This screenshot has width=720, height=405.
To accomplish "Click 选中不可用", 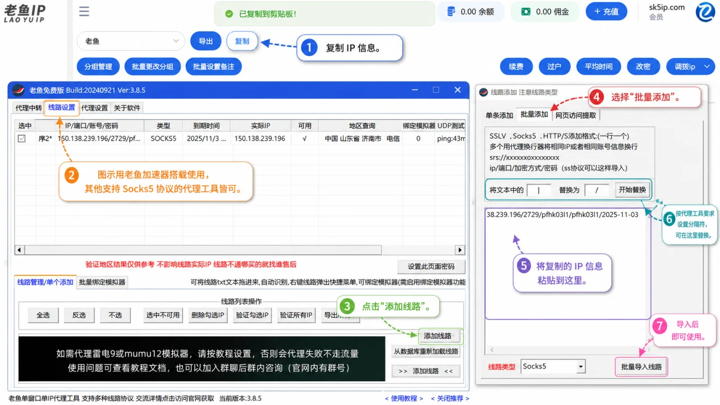I will [x=163, y=315].
